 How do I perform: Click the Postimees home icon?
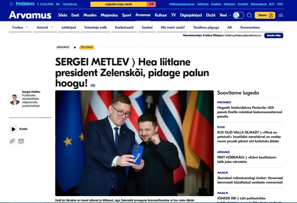tap(11, 4)
